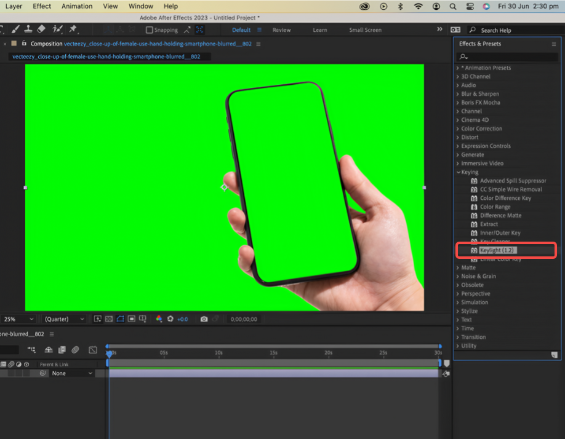Toggle the transparency grid icon
The image size is (565, 439).
click(x=109, y=319)
